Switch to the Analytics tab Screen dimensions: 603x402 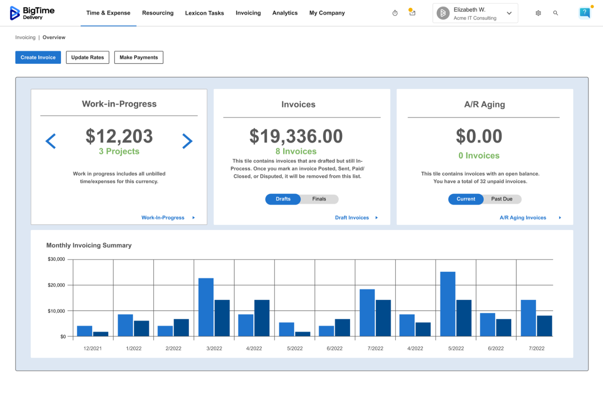[x=285, y=13]
